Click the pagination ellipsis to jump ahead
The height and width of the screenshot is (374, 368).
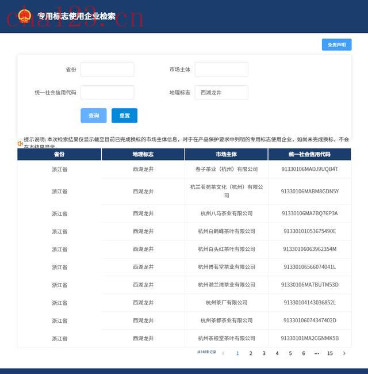(317, 353)
